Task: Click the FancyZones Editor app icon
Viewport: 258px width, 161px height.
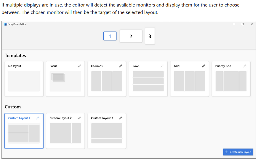Action: pos(5,24)
